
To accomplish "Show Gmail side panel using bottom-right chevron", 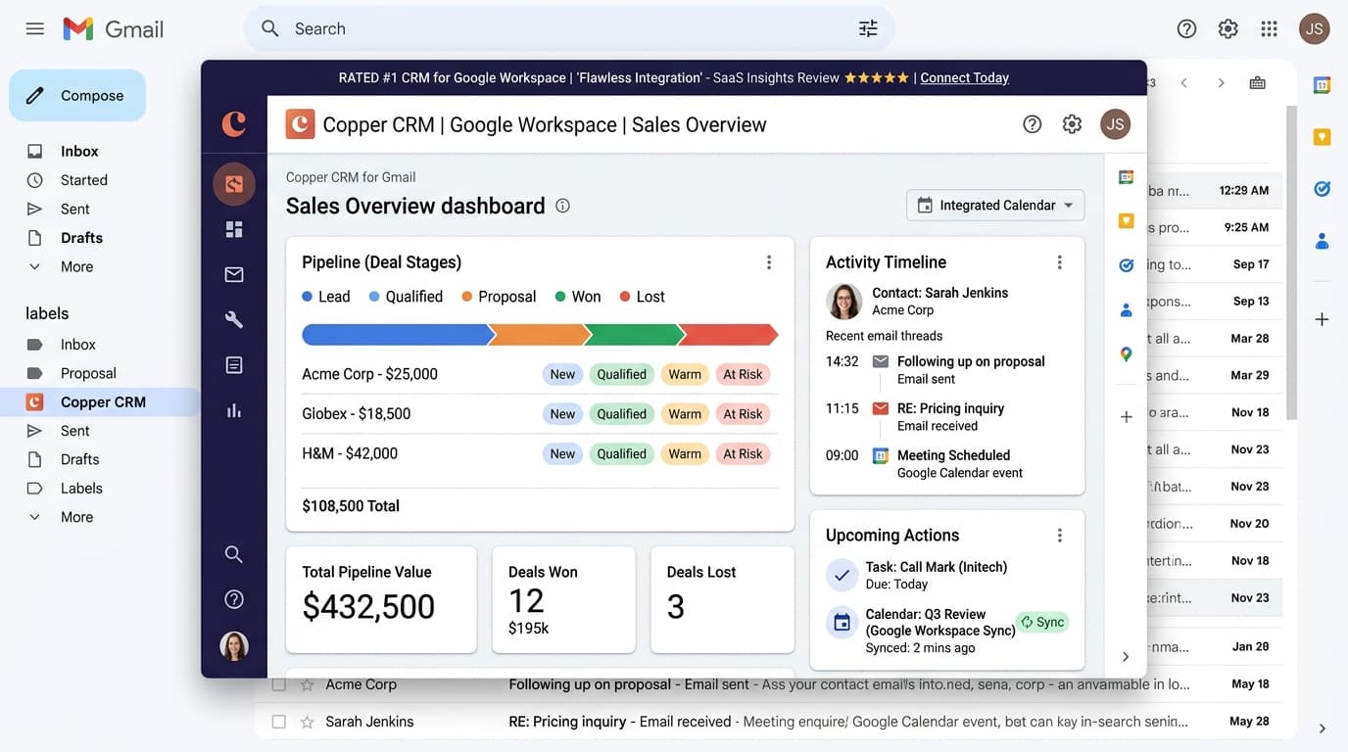I will 1322,728.
